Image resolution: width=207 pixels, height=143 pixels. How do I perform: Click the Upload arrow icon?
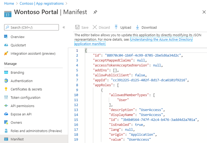click(x=116, y=27)
